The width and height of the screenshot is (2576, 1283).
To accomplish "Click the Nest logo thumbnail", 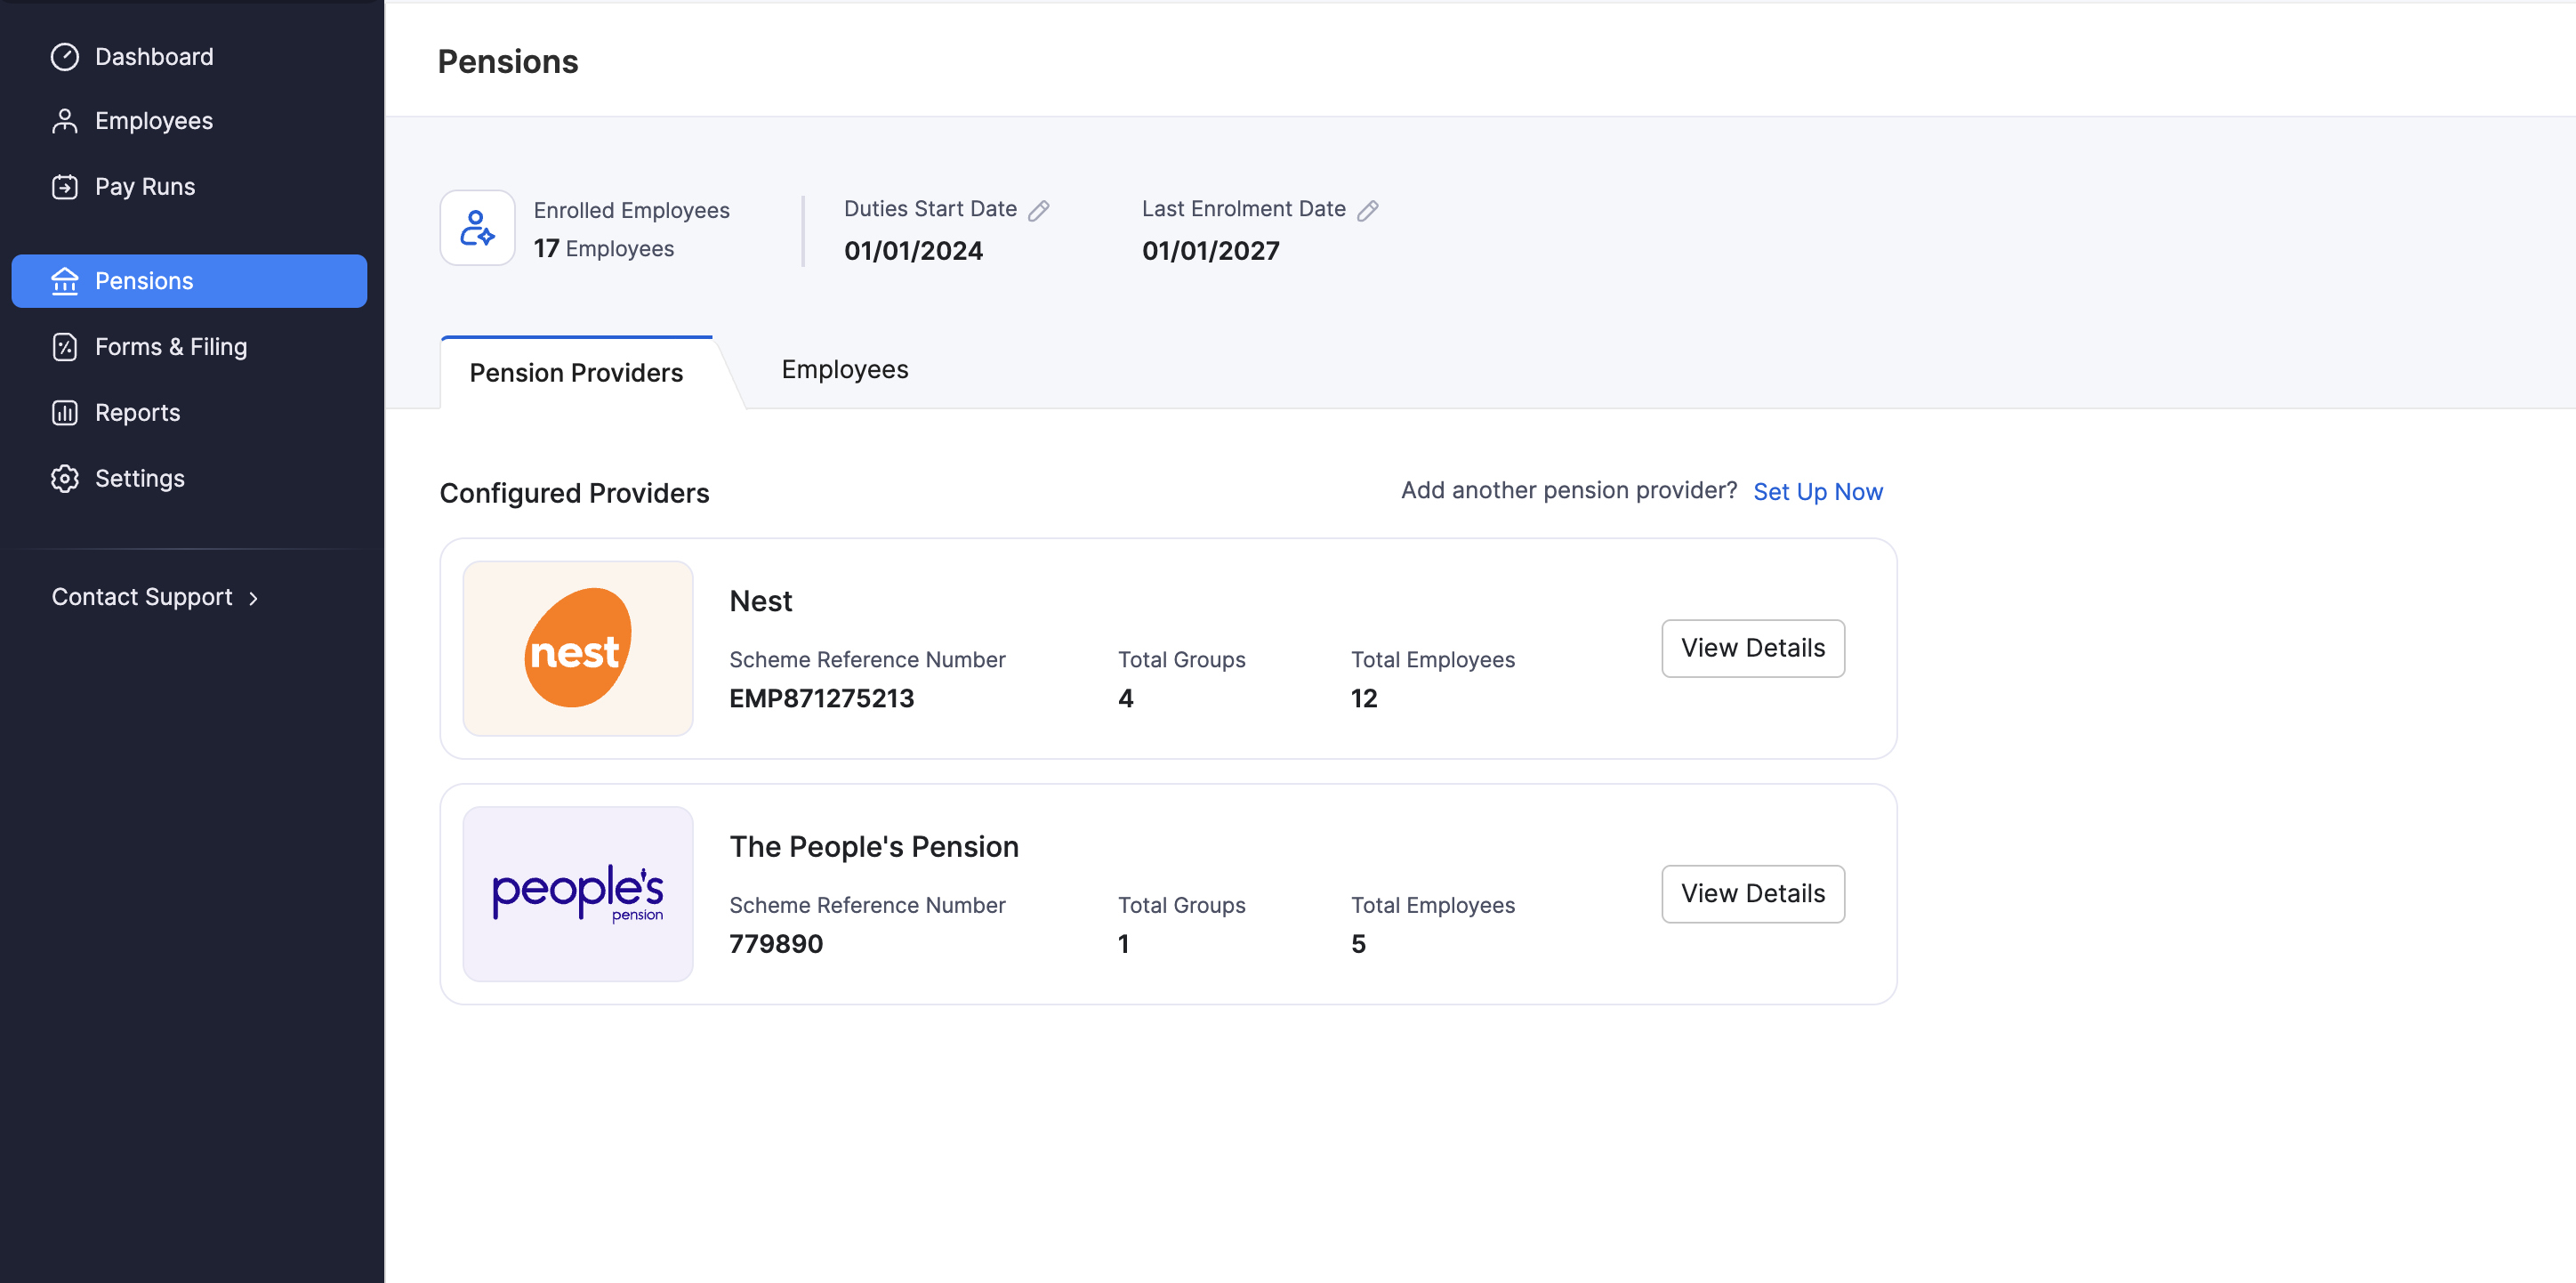I will click(578, 648).
